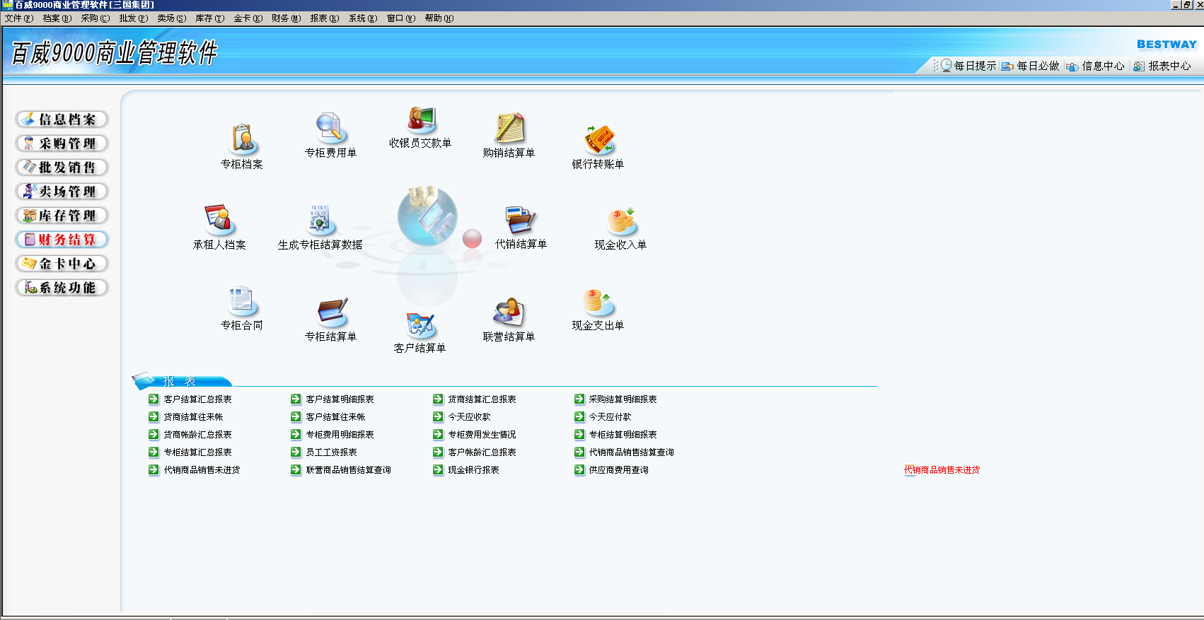This screenshot has height=620, width=1204.
Task: Open the 专柜结算单 icon
Action: 332,312
